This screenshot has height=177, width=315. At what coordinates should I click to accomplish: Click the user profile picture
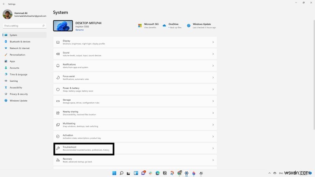[x=8, y=14]
